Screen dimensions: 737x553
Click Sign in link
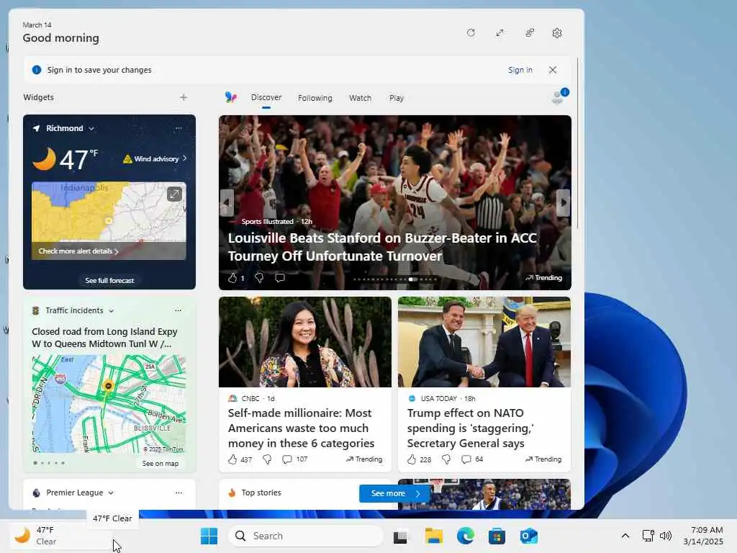[x=520, y=70]
